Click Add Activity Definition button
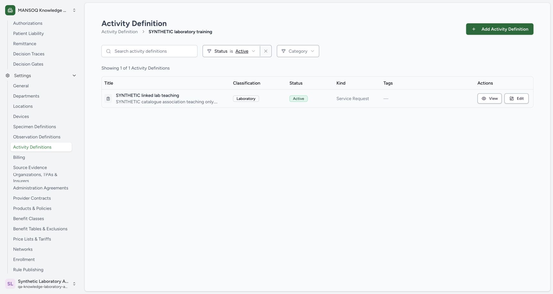The width and height of the screenshot is (553, 294). (500, 29)
